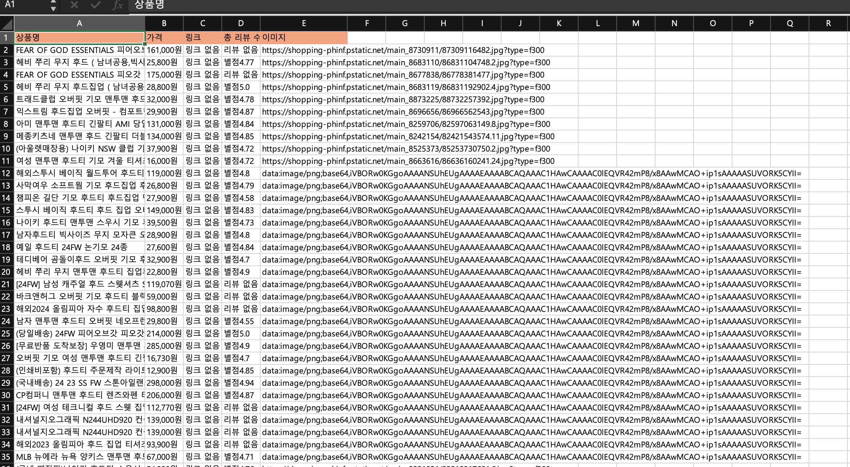
Task: Select the 챔피온 길단 기모 후드티 product cell
Action: [79, 198]
